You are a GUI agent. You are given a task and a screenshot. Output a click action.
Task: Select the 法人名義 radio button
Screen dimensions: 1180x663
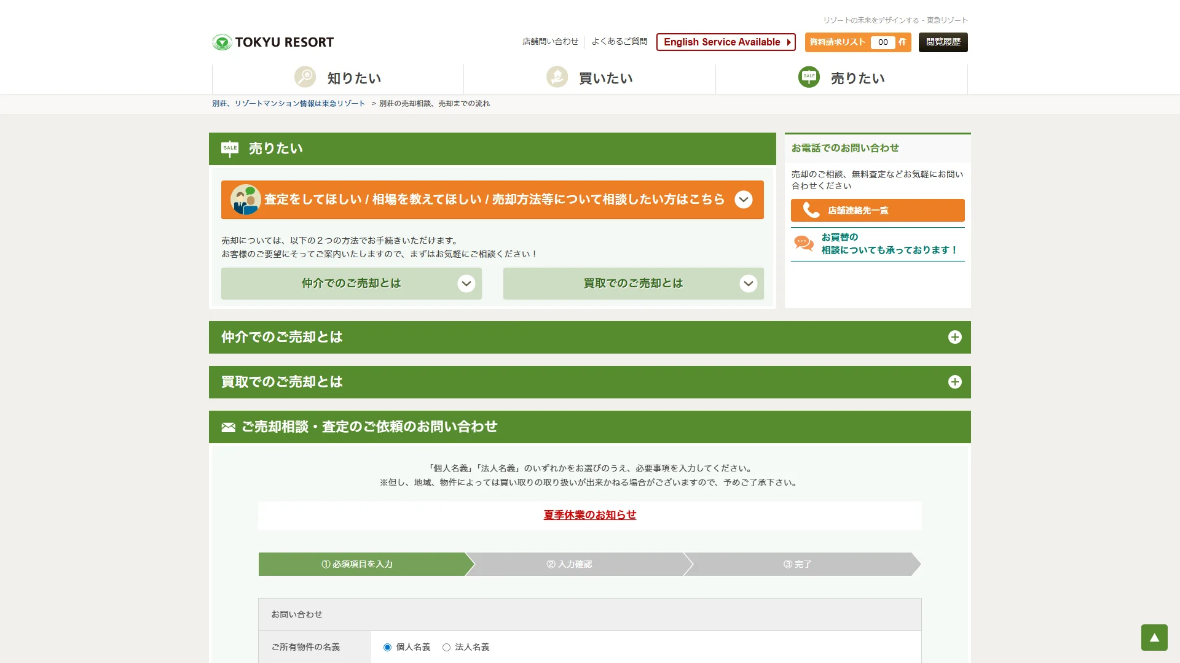point(446,647)
